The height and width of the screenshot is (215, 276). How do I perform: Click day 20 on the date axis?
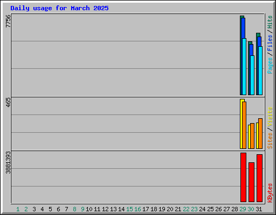170,209
